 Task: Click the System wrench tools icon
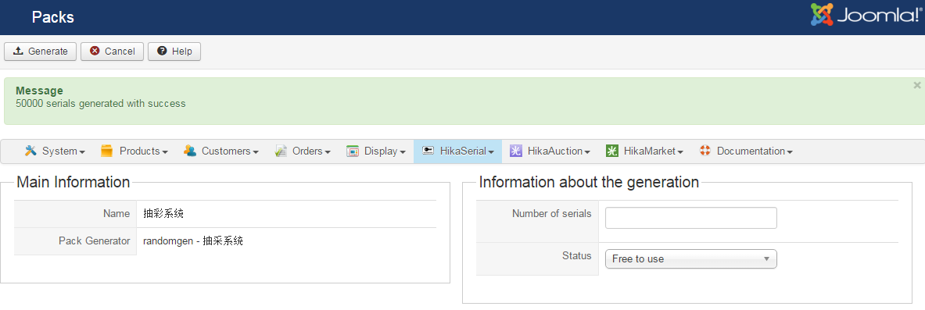(x=30, y=151)
